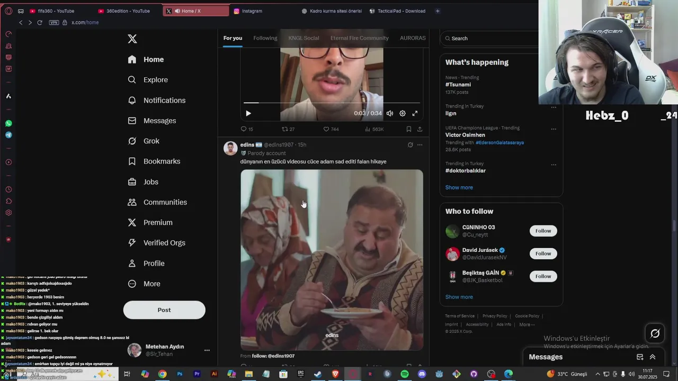This screenshot has height=381, width=678.
Task: Open Explore in the X navigation
Action: tap(148, 80)
